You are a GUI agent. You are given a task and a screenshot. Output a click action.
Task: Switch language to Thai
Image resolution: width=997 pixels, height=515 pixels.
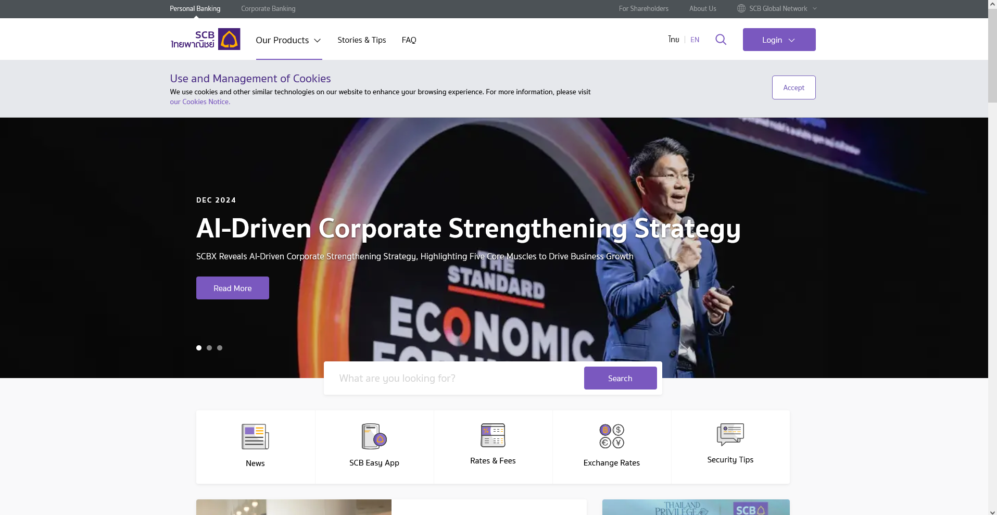(x=674, y=40)
